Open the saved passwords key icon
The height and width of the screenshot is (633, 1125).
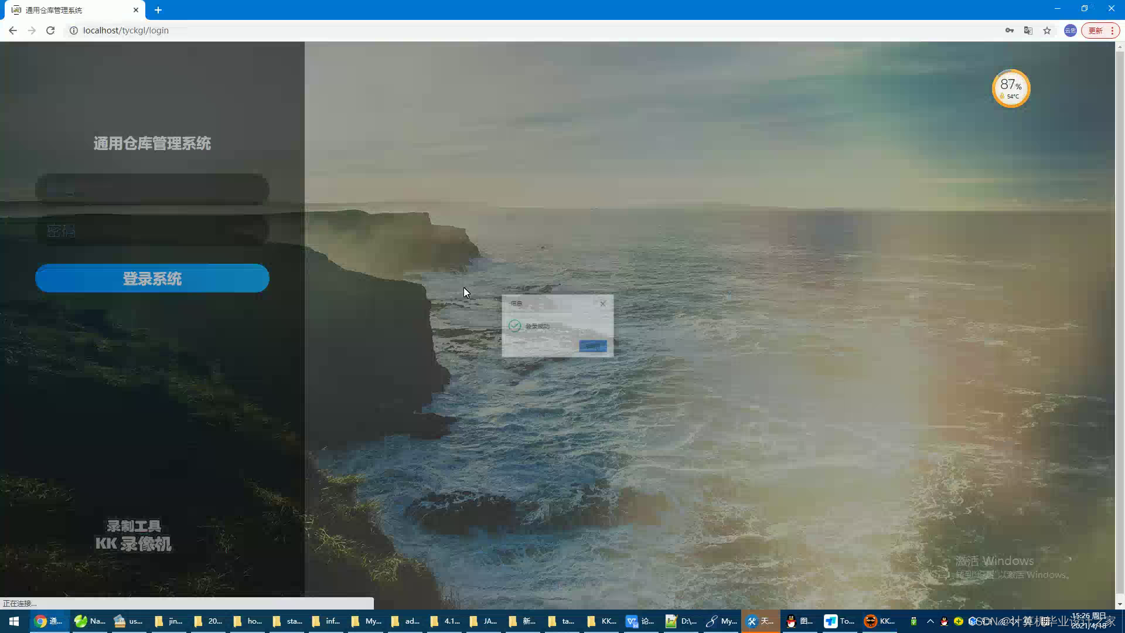click(x=1009, y=30)
